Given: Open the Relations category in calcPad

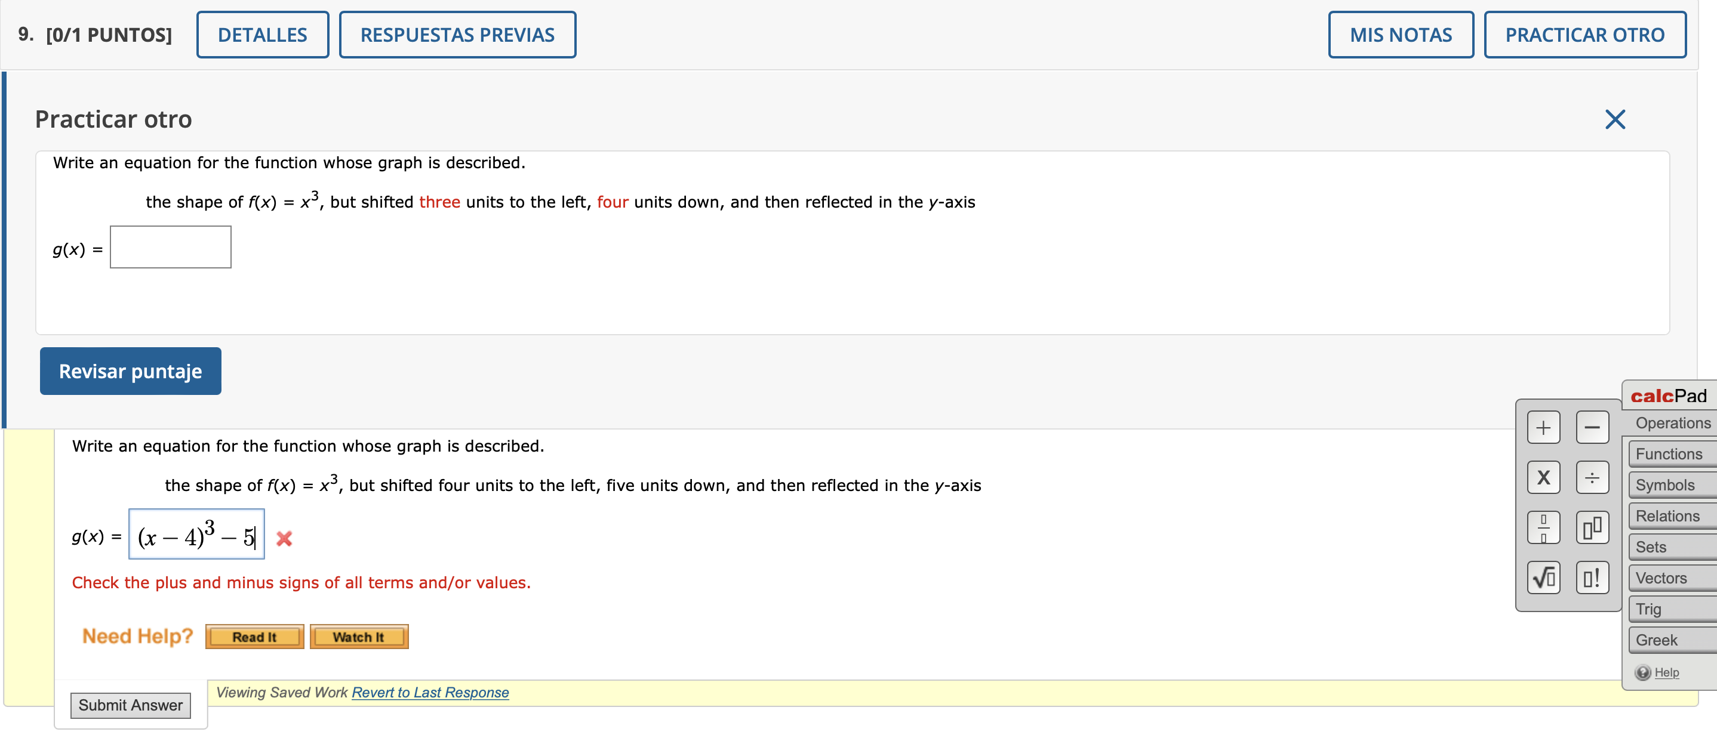Looking at the screenshot, I should (x=1670, y=516).
